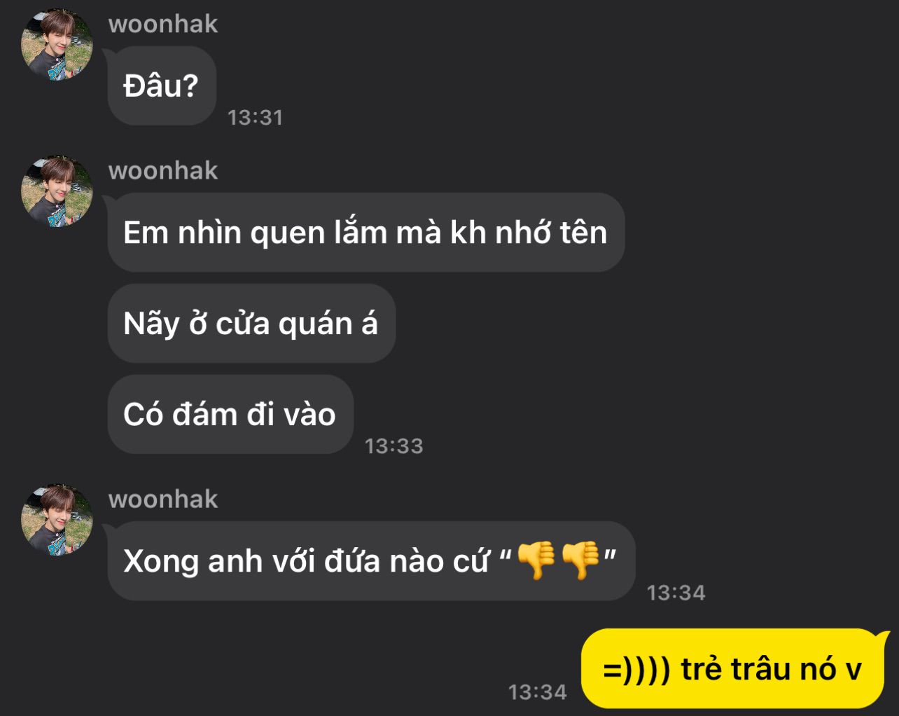Click the 13:34 timestamp beside the thumbs-down message

click(676, 593)
